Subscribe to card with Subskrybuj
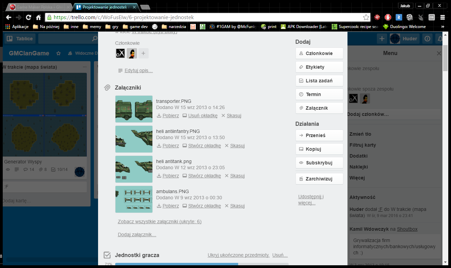Image resolution: width=451 pixels, height=268 pixels. click(319, 163)
